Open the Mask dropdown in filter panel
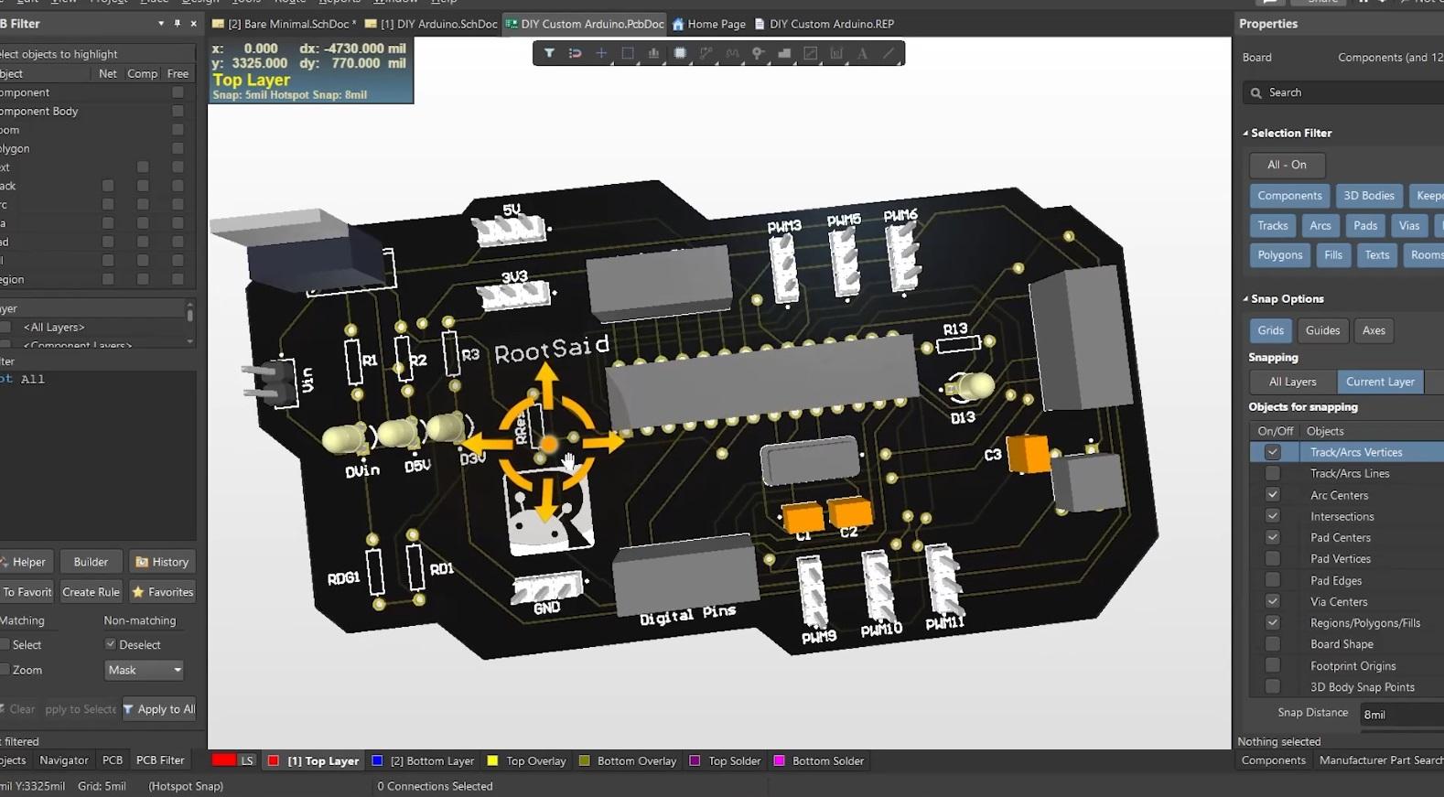Image resolution: width=1444 pixels, height=797 pixels. (x=145, y=670)
